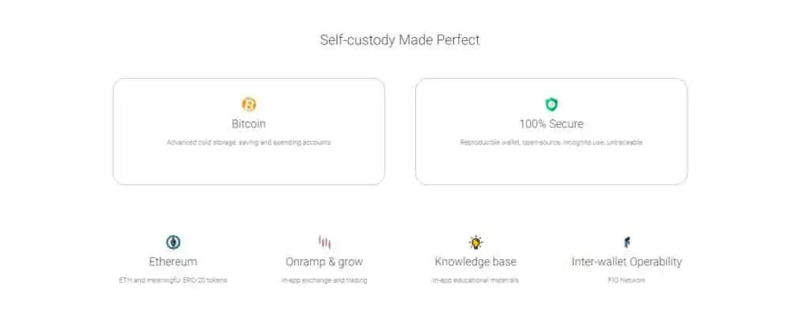Click Advanced cold storage description text
810x326 pixels.
248,142
